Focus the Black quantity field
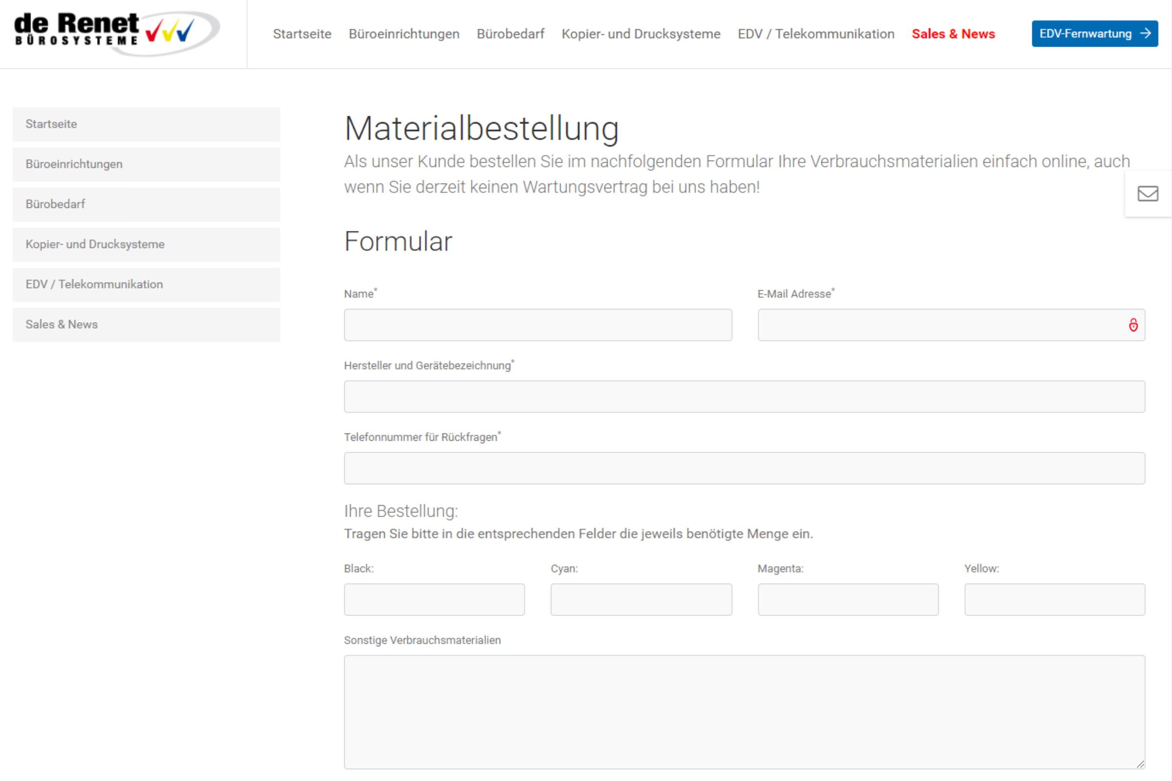Image resolution: width=1172 pixels, height=781 pixels. click(x=434, y=600)
